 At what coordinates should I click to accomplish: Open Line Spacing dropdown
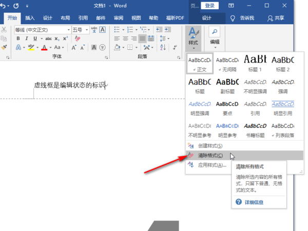tap(164, 38)
